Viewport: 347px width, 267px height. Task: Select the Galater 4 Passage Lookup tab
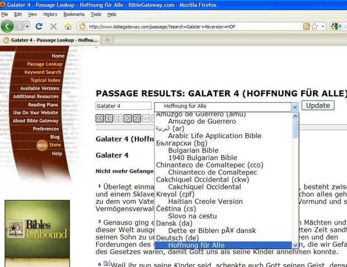(x=51, y=40)
